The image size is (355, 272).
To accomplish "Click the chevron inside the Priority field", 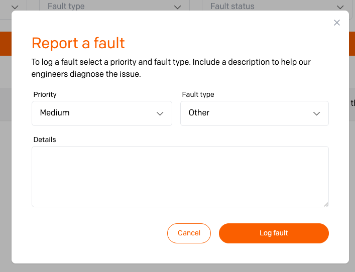I will click(160, 113).
